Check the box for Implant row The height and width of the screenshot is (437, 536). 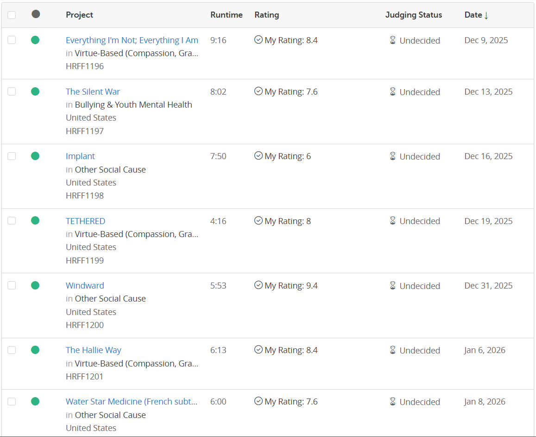(x=12, y=156)
